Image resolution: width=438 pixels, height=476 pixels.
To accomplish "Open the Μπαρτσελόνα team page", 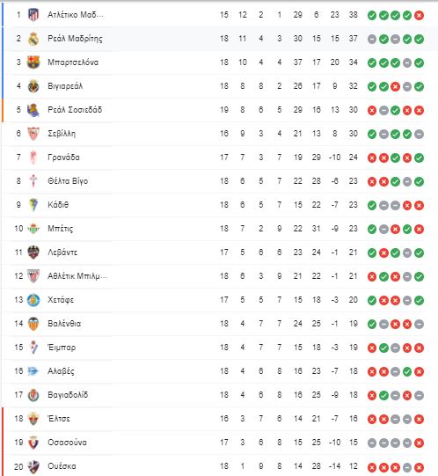I will pyautogui.click(x=73, y=62).
